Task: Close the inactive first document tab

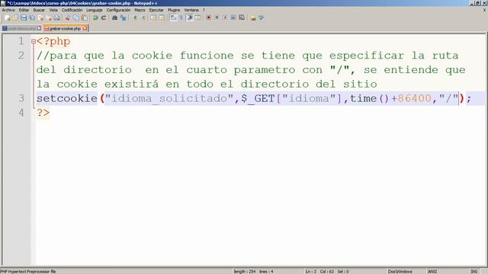Action: pos(39,28)
